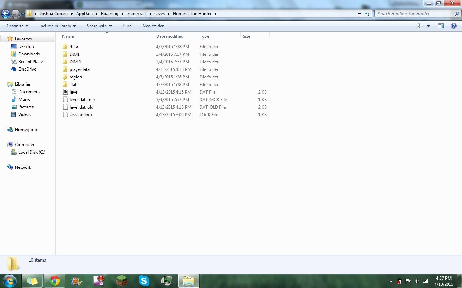Open the Documents library
The image size is (462, 288).
tap(29, 92)
